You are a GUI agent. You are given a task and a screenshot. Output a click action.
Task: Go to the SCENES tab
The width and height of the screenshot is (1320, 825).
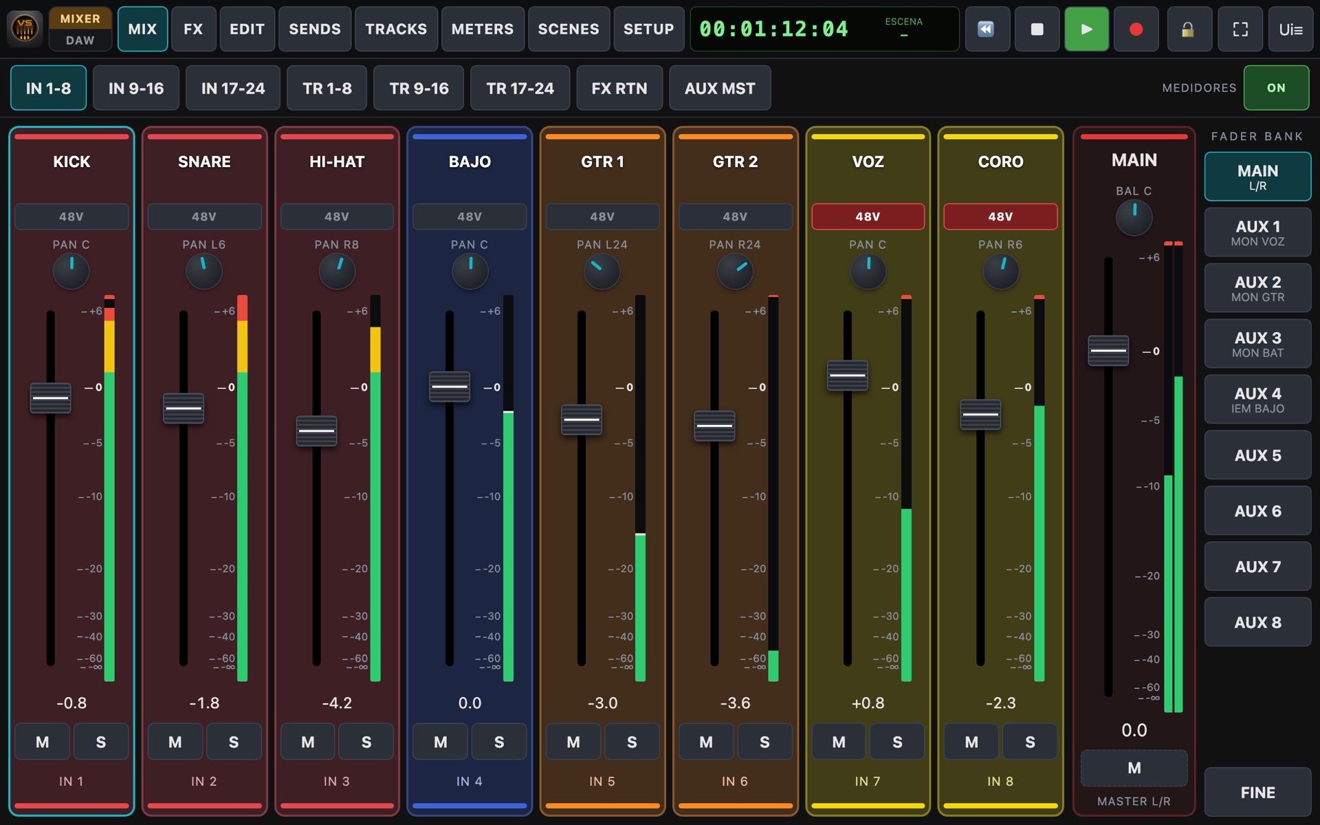click(x=569, y=29)
